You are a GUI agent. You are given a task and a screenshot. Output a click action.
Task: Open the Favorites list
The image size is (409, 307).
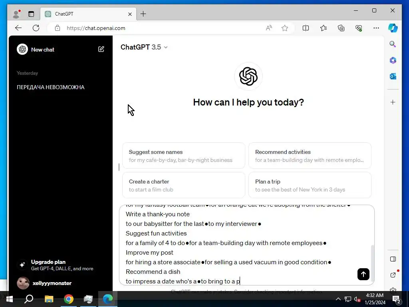pyautogui.click(x=324, y=28)
